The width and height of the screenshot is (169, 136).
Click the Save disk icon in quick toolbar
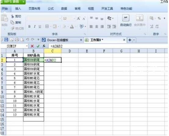click(6, 40)
